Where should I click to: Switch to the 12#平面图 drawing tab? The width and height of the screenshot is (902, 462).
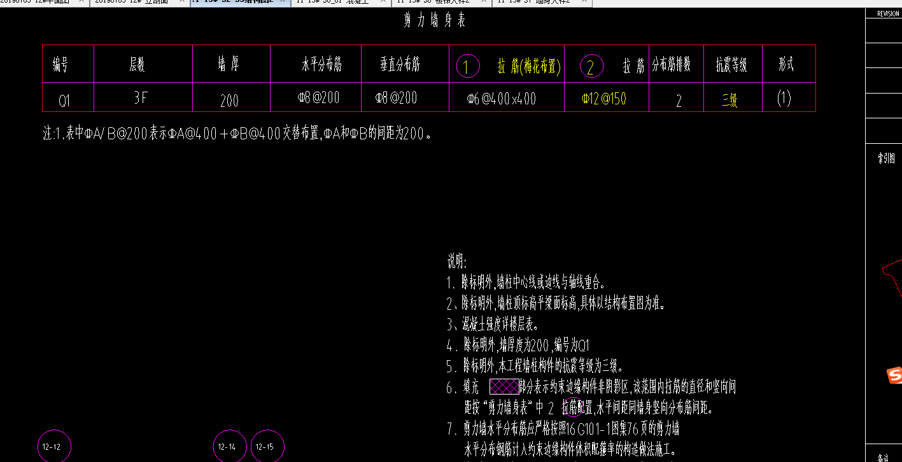click(37, 2)
